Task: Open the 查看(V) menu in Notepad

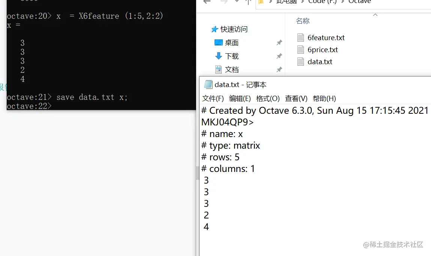Action: click(296, 98)
